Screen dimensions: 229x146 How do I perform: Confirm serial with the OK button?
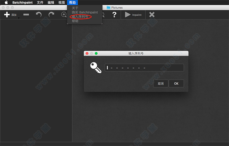(176, 84)
